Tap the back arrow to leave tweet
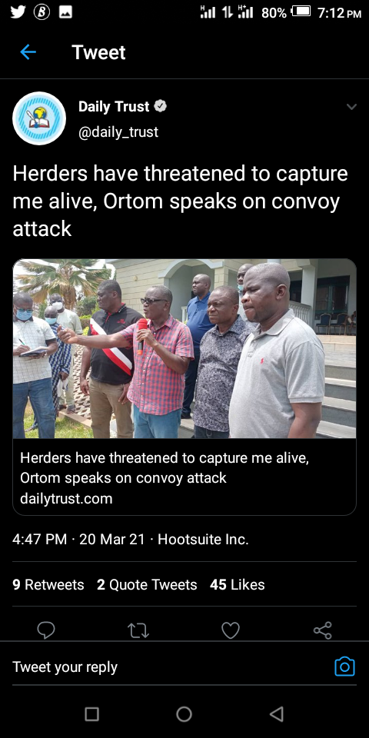Image resolution: width=369 pixels, height=738 pixels. click(28, 52)
